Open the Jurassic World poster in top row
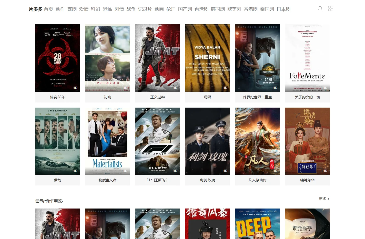This screenshot has width=365, height=239. [x=257, y=58]
